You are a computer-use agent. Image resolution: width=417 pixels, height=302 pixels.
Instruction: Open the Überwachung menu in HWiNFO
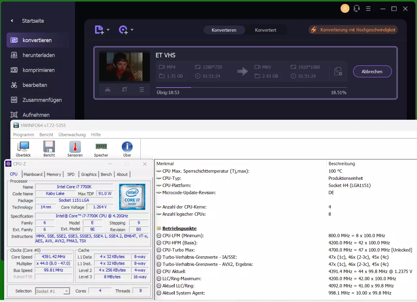72,135
